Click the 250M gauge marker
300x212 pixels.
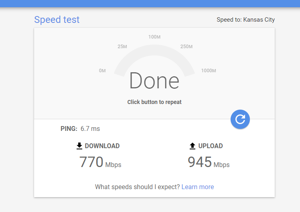tap(186, 47)
